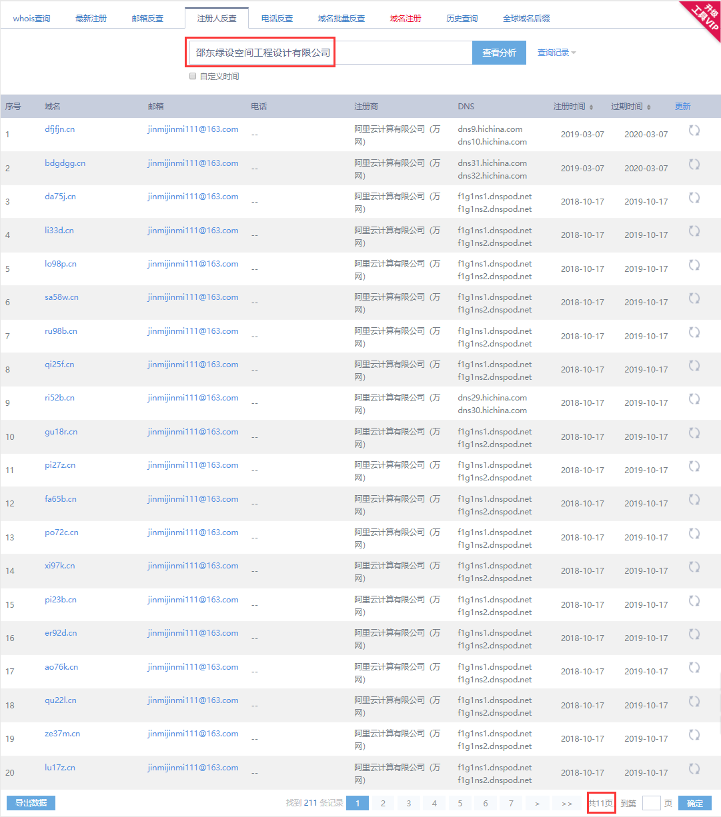721x817 pixels.
Task: Click refresh icon for dfjfjn.cn row
Action: coord(694,131)
